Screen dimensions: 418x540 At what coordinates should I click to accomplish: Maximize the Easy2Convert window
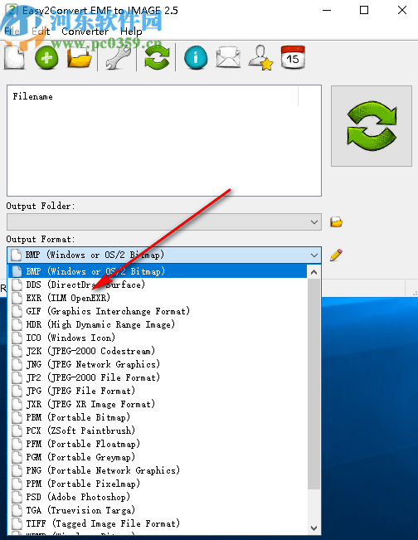coord(364,10)
